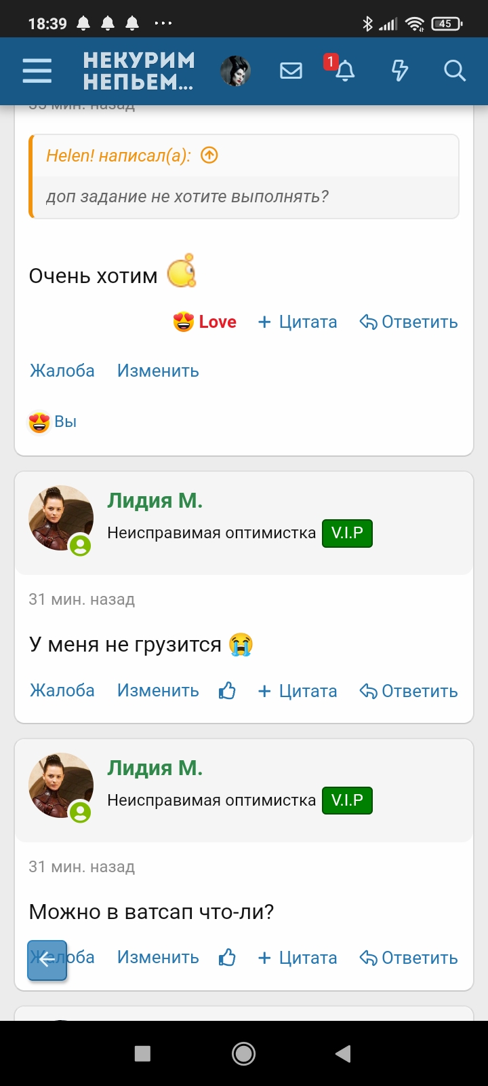Viewport: 488px width, 1086px height.
Task: Jump to quoted Helen! post arrow
Action: pos(209,155)
